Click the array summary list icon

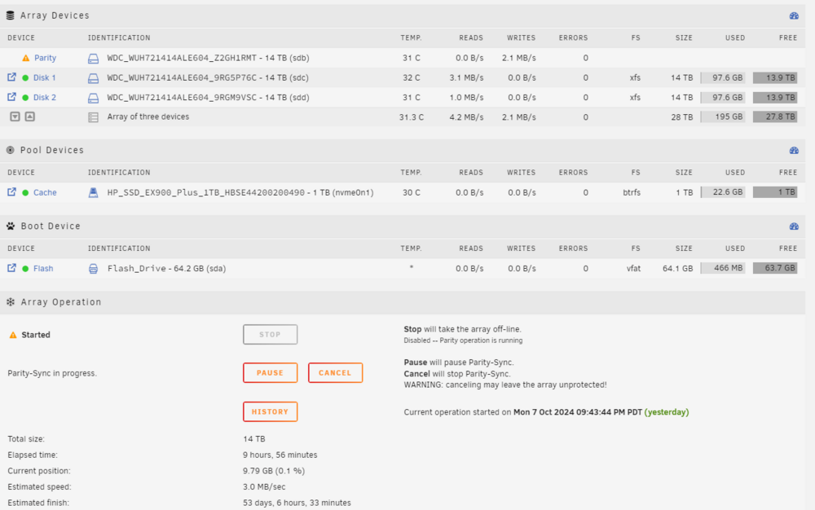pos(93,117)
